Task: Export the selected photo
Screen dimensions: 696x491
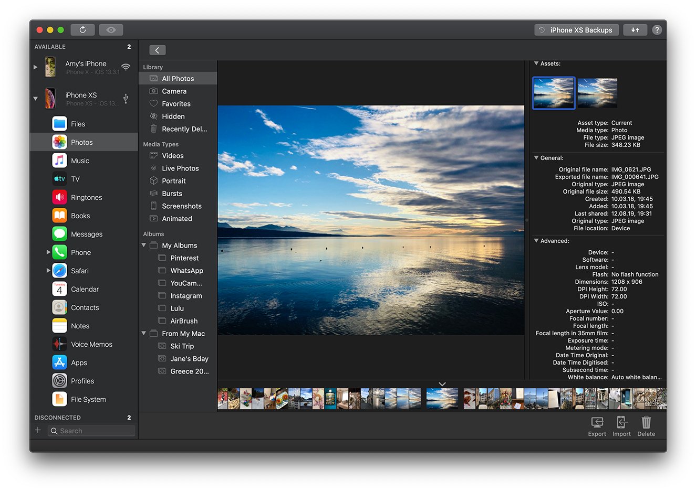Action: pyautogui.click(x=597, y=425)
